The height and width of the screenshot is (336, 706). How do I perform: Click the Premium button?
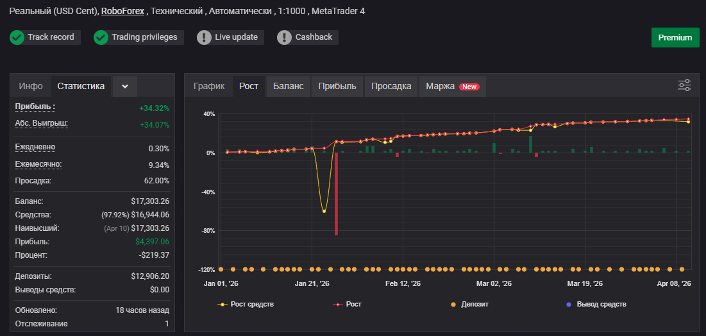pyautogui.click(x=675, y=37)
